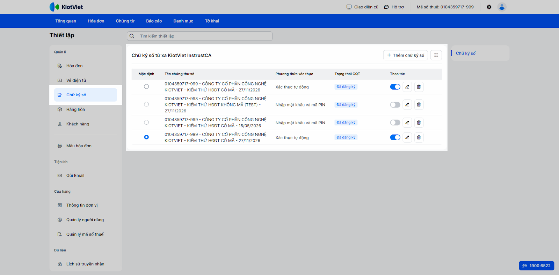Click the Thêm chữ ký số button
559x275 pixels.
(406, 55)
